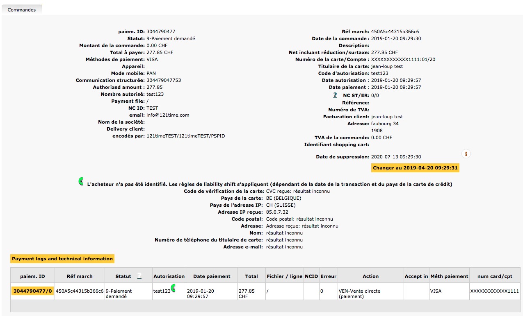Screen dimensions: 523x316
Task: Click the question mark beside NC ST/ER
Action: pos(335,95)
